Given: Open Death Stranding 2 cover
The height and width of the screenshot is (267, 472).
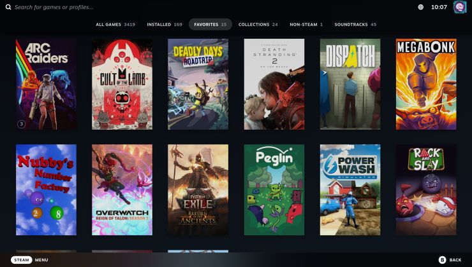Looking at the screenshot, I should 274,85.
